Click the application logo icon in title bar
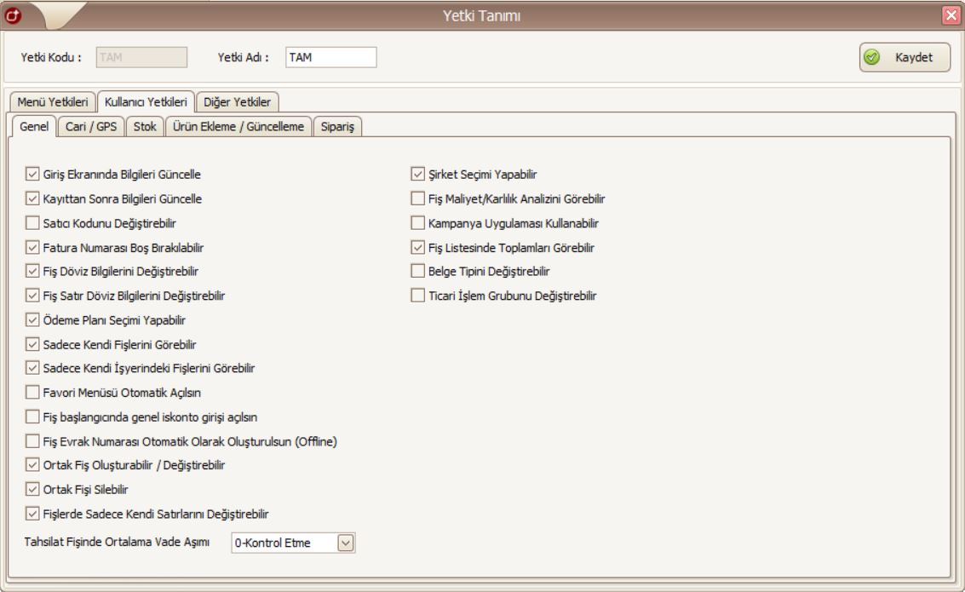Viewport: 965px width, 592px height. 13,14
